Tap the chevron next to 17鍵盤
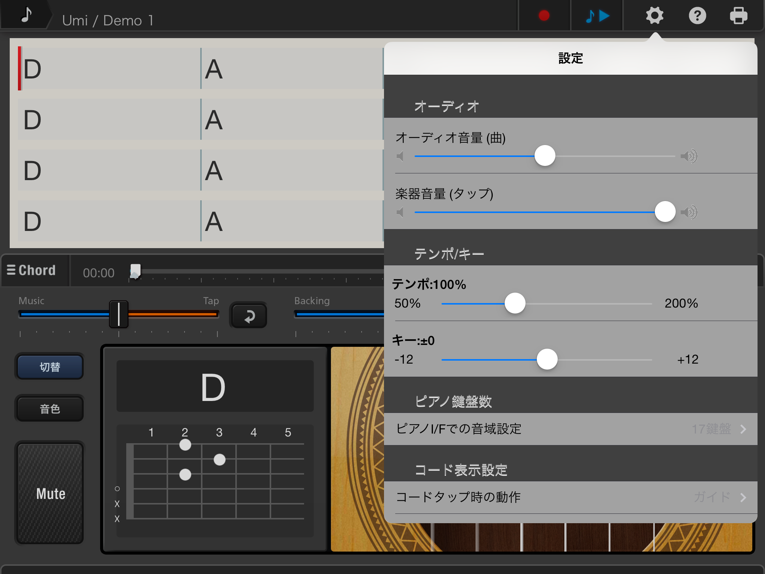The width and height of the screenshot is (765, 574). click(743, 429)
